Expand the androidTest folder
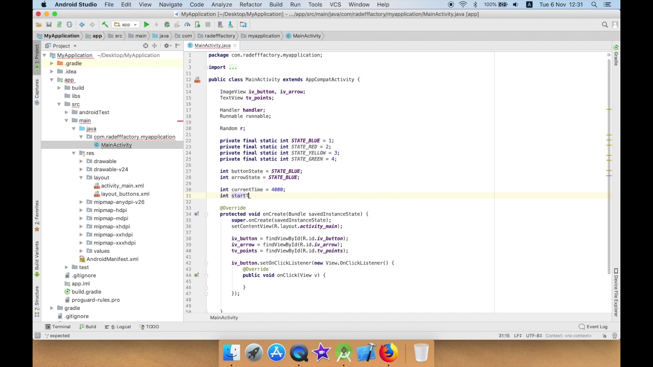This screenshot has width=653, height=367. (x=66, y=112)
